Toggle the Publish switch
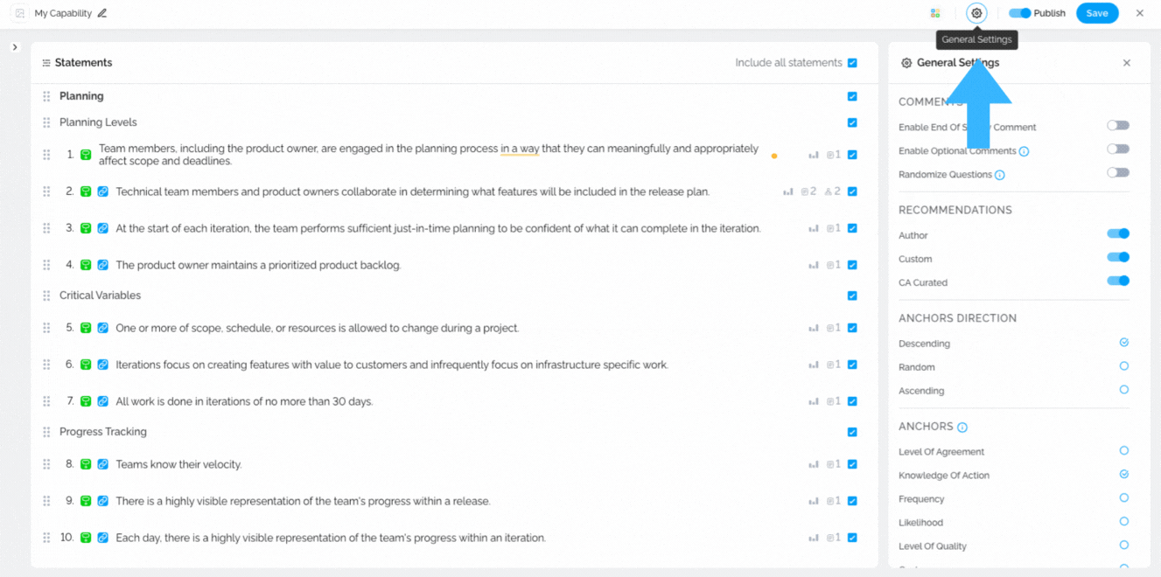Viewport: 1161px width, 577px height. [1020, 13]
